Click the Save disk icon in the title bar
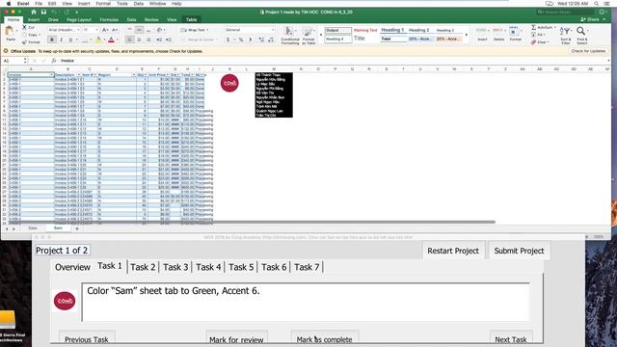 43,13
